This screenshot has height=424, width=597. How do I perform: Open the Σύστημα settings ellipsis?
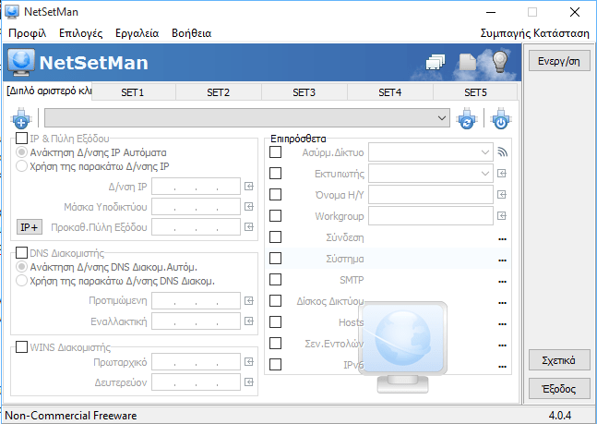pyautogui.click(x=502, y=260)
